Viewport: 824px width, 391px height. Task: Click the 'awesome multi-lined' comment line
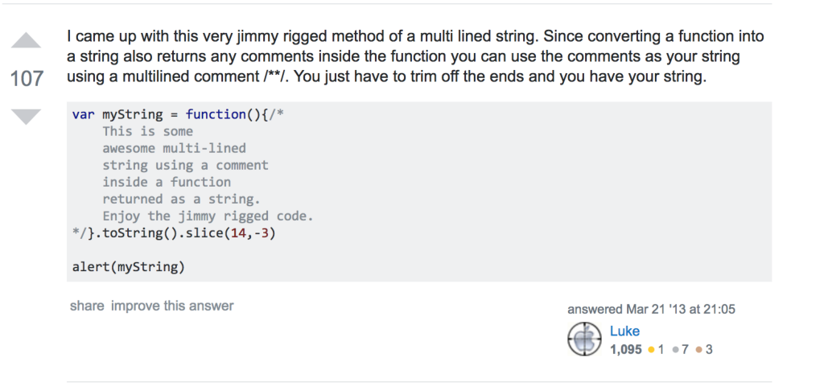(174, 148)
